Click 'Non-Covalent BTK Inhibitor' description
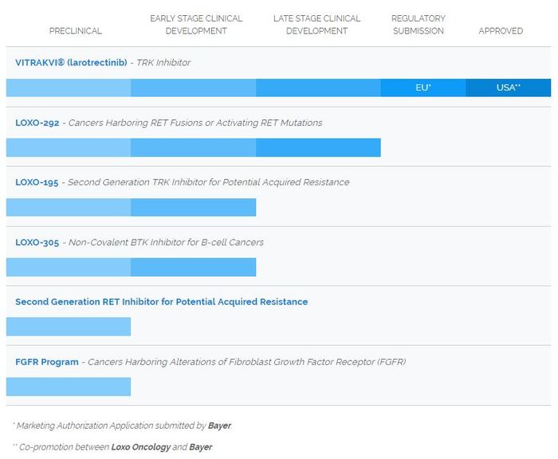 (166, 243)
